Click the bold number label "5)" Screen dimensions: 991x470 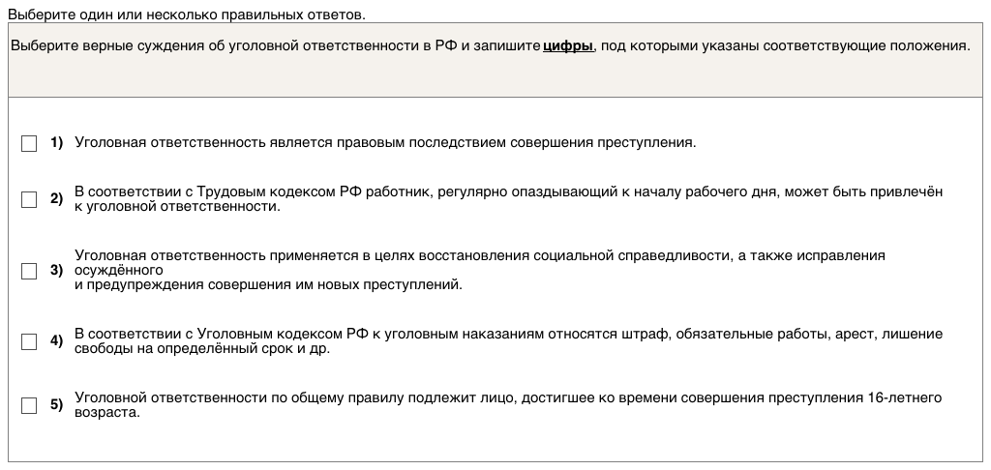pyautogui.click(x=56, y=405)
